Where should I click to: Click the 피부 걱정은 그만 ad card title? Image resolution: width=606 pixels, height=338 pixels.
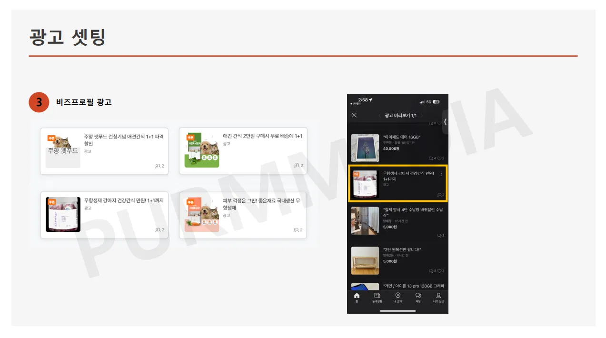(x=261, y=204)
